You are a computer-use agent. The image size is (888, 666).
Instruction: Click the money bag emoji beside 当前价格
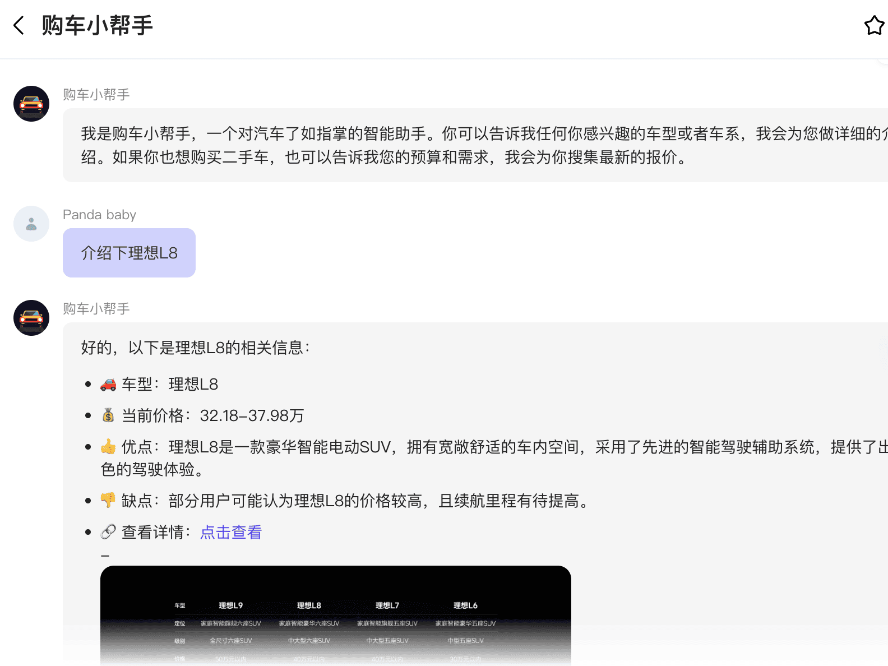point(108,415)
